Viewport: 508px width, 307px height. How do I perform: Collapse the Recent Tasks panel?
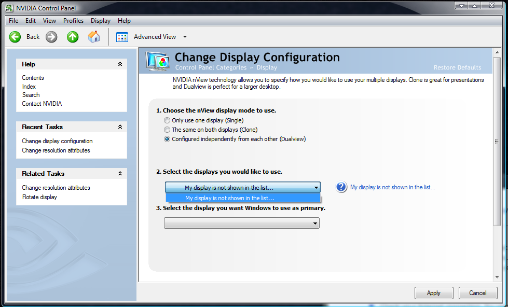pos(120,127)
